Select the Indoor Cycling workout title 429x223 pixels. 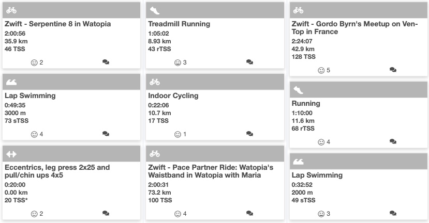[x=173, y=96]
